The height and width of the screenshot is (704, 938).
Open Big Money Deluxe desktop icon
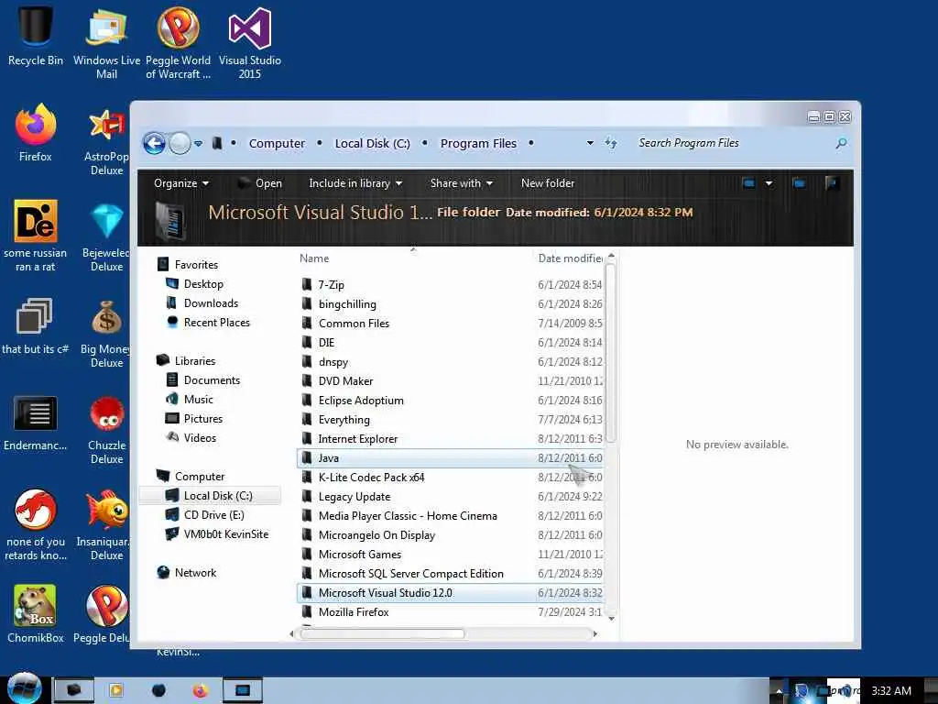[106, 333]
